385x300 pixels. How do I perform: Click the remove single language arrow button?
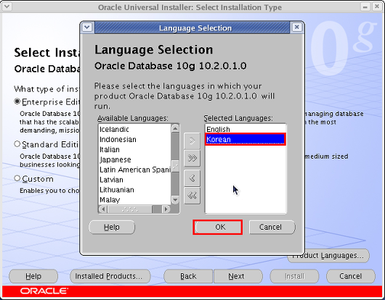192,178
